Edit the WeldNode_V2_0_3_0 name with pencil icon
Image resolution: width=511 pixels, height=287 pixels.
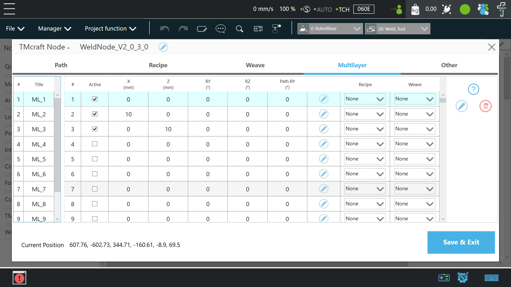click(163, 47)
